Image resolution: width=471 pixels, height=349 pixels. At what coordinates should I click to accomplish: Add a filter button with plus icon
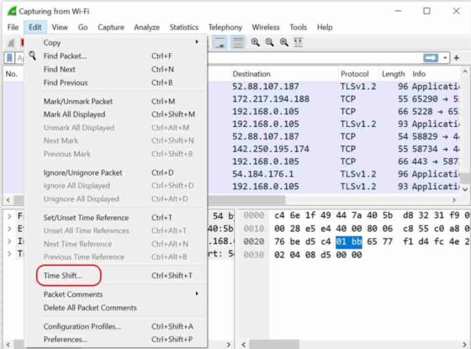tap(457, 58)
